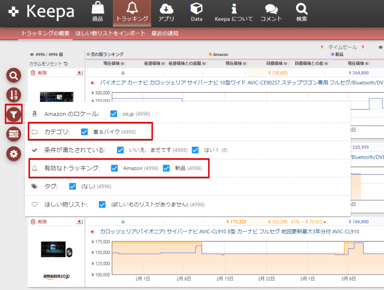Screen dimensions: 384x290
Task: Click the magnifier search icon in left sidebar
Action: (x=14, y=76)
